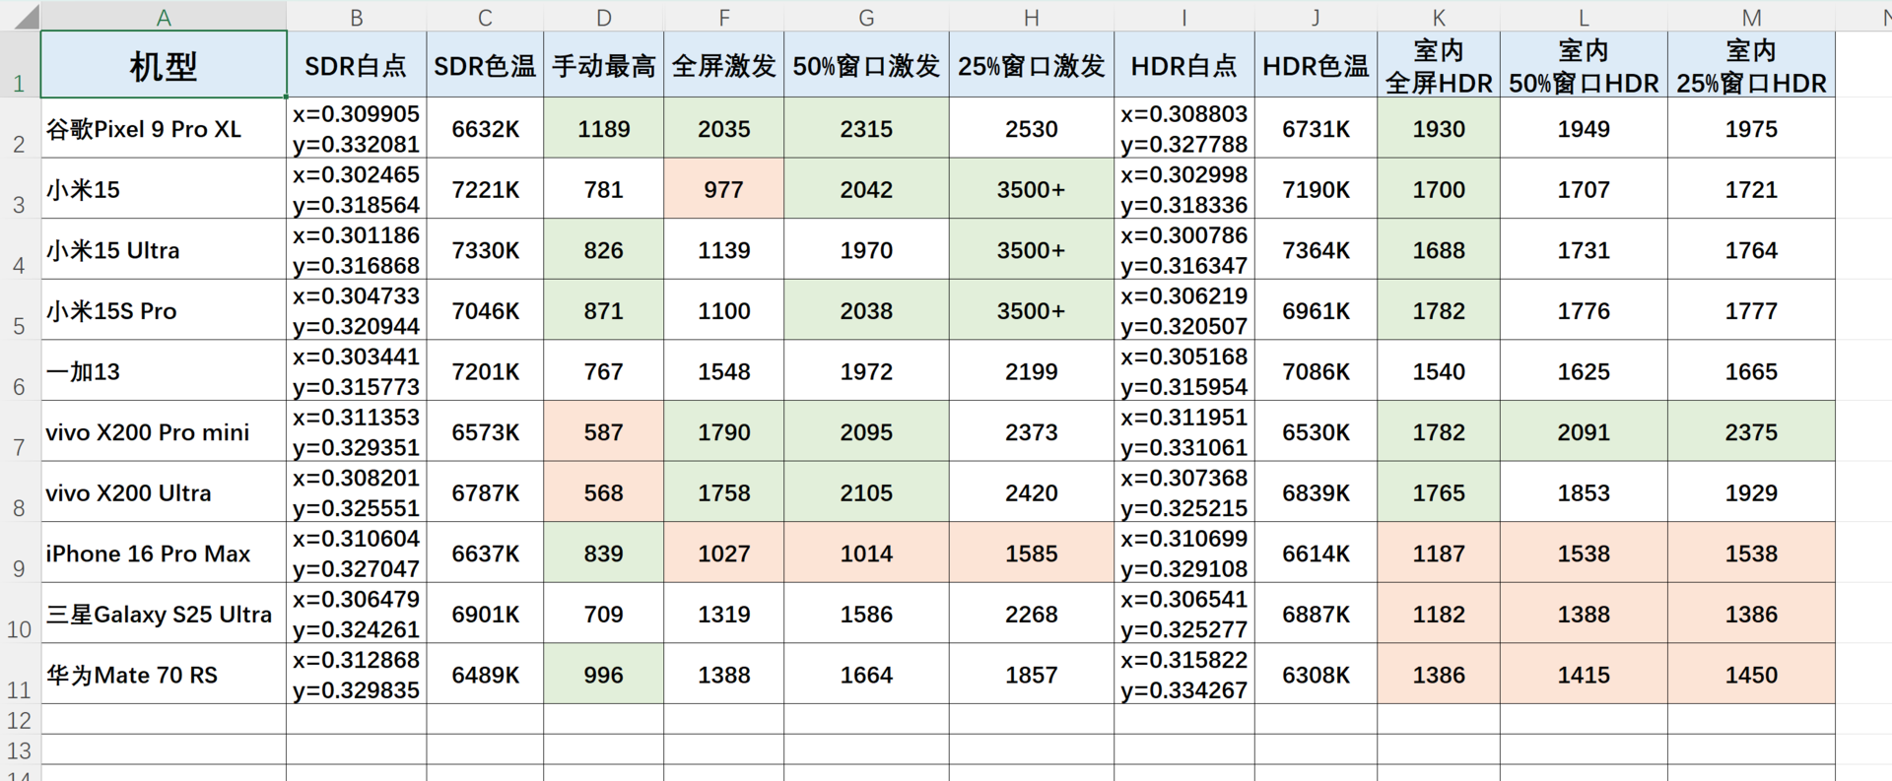
Task: Select the cell with value '1949'
Action: tap(1584, 128)
